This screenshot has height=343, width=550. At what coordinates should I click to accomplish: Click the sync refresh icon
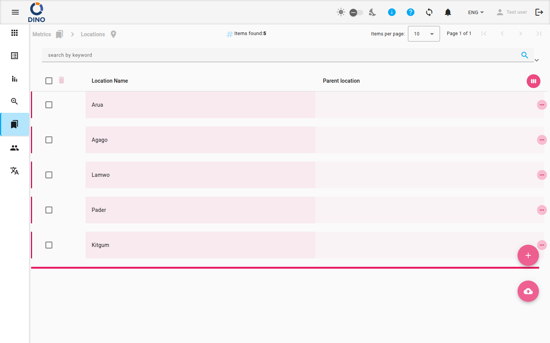pos(429,12)
